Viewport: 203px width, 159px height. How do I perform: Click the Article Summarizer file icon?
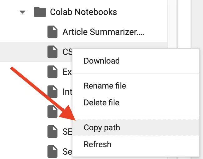point(52,32)
